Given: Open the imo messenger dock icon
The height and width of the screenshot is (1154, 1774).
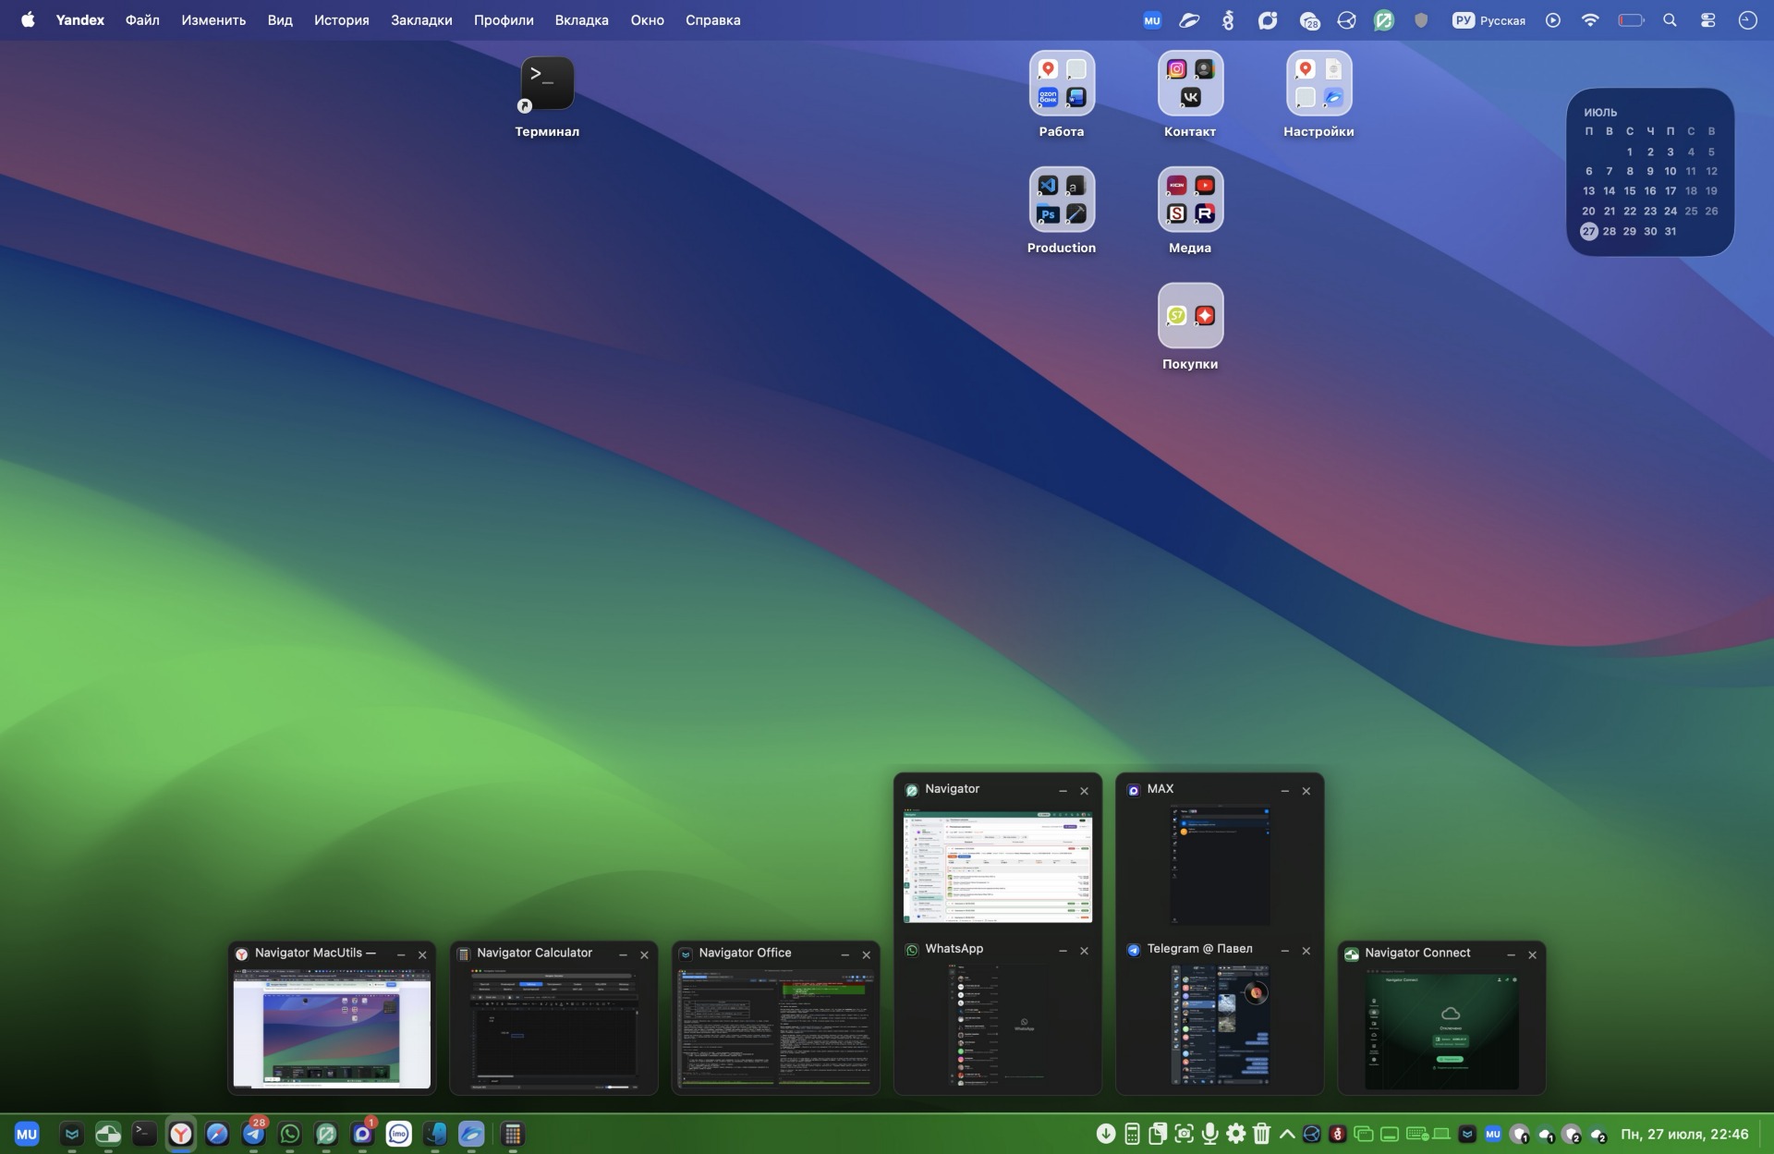Looking at the screenshot, I should [398, 1134].
